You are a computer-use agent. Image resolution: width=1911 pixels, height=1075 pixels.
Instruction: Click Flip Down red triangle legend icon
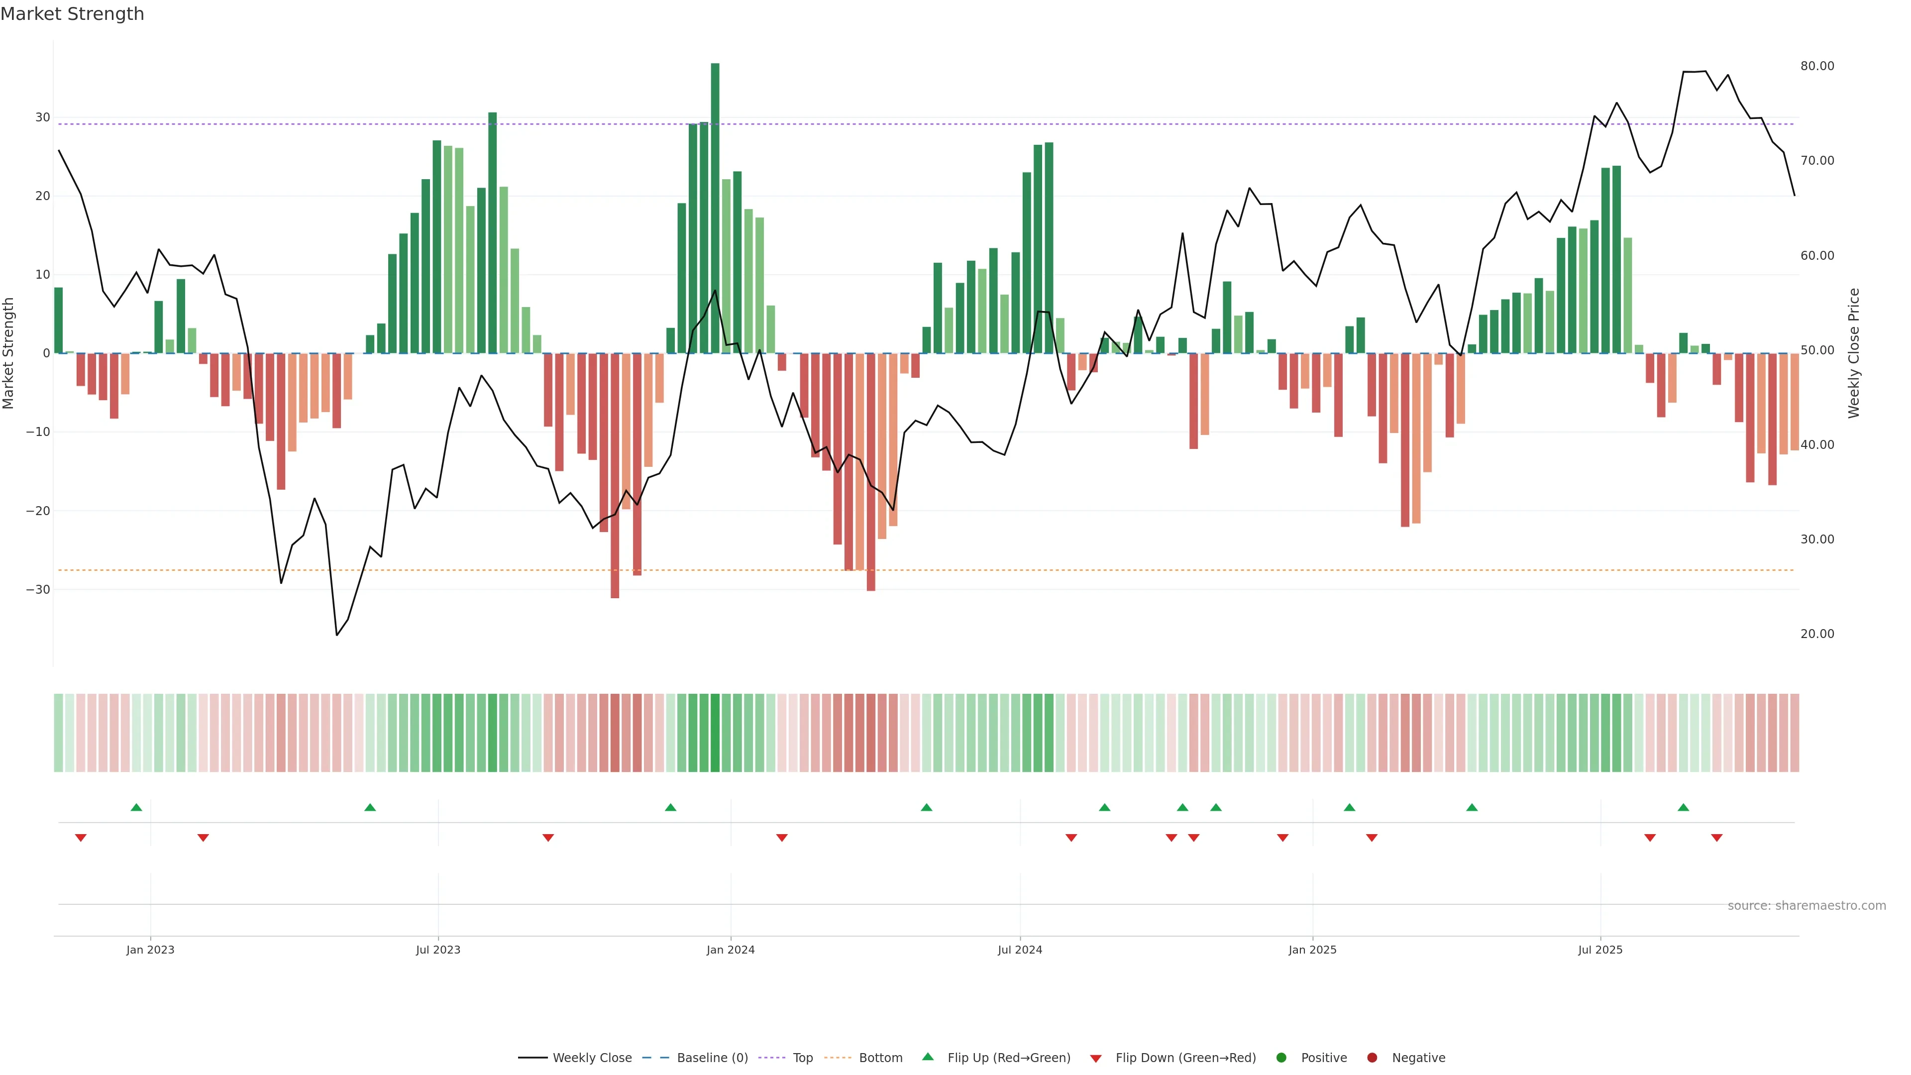point(1096,1058)
